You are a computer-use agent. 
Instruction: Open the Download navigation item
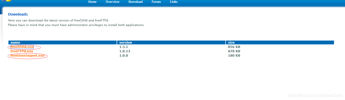click(x=135, y=2)
